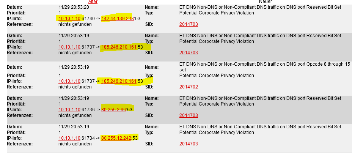Open source IP 10.10.1.10 with port 61737 in second entry

[69, 47]
